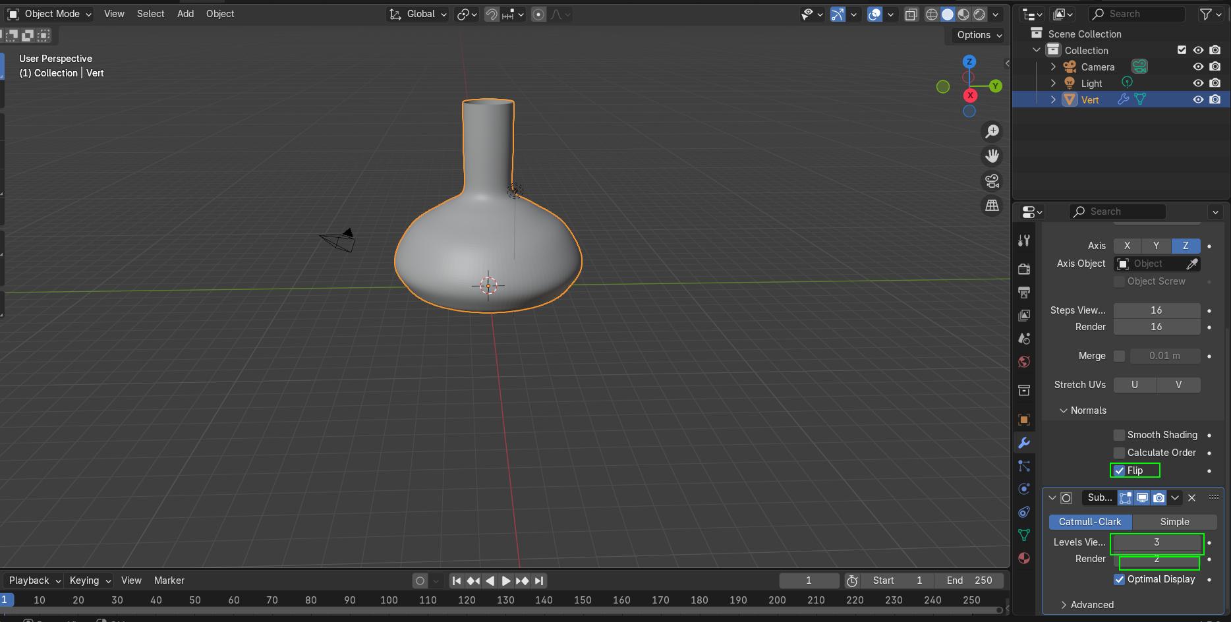The height and width of the screenshot is (622, 1231).
Task: Open the Tool properties tab
Action: click(x=1023, y=240)
